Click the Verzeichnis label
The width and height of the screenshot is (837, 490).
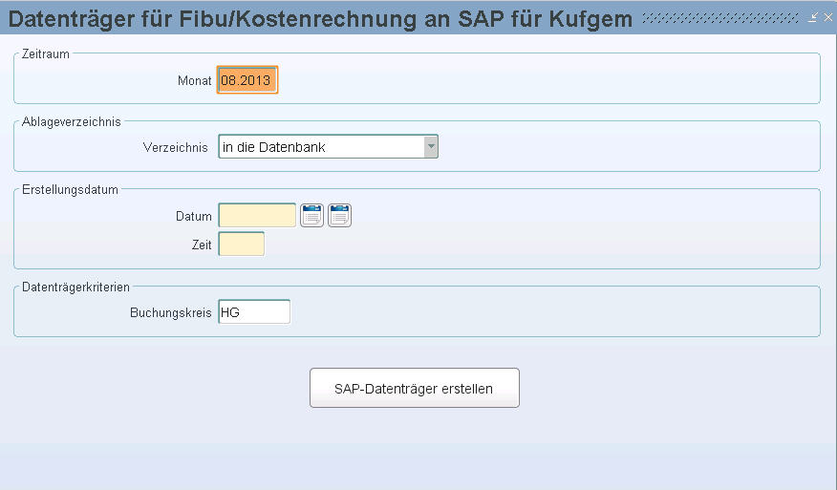pyautogui.click(x=175, y=147)
